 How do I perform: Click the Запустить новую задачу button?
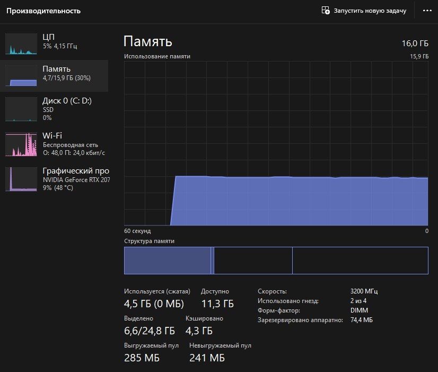coord(364,11)
